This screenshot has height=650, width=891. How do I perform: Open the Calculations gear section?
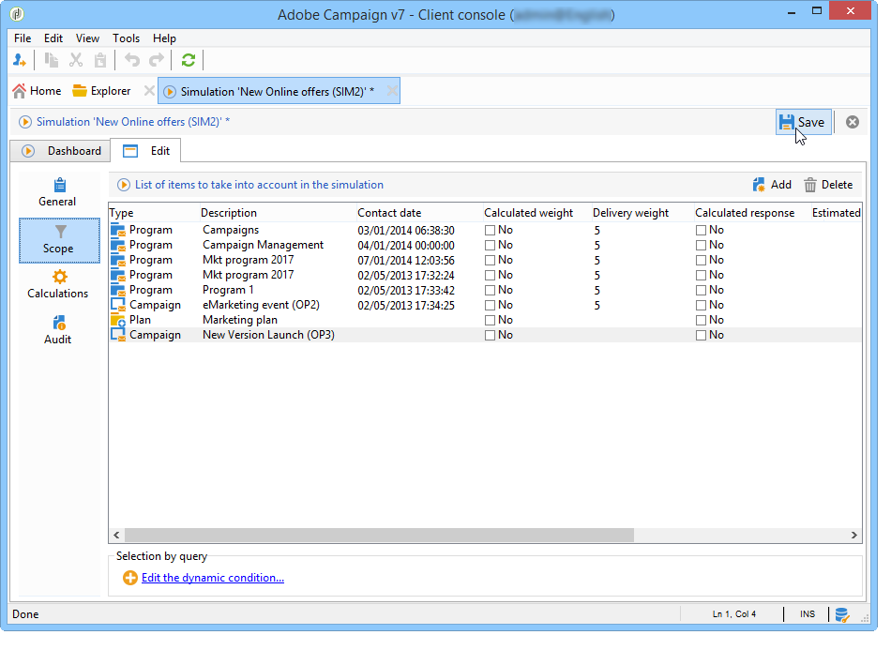click(x=58, y=284)
